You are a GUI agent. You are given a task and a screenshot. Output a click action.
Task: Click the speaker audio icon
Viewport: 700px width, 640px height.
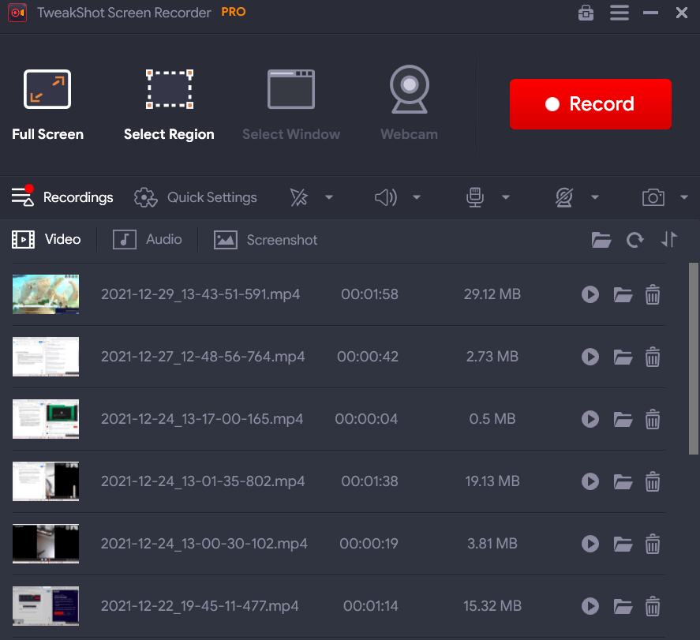386,197
